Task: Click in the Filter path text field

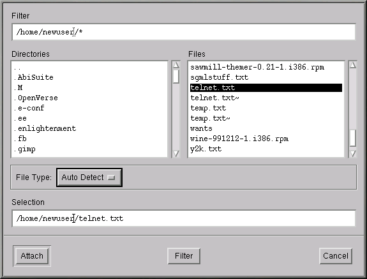Action: pos(184,32)
